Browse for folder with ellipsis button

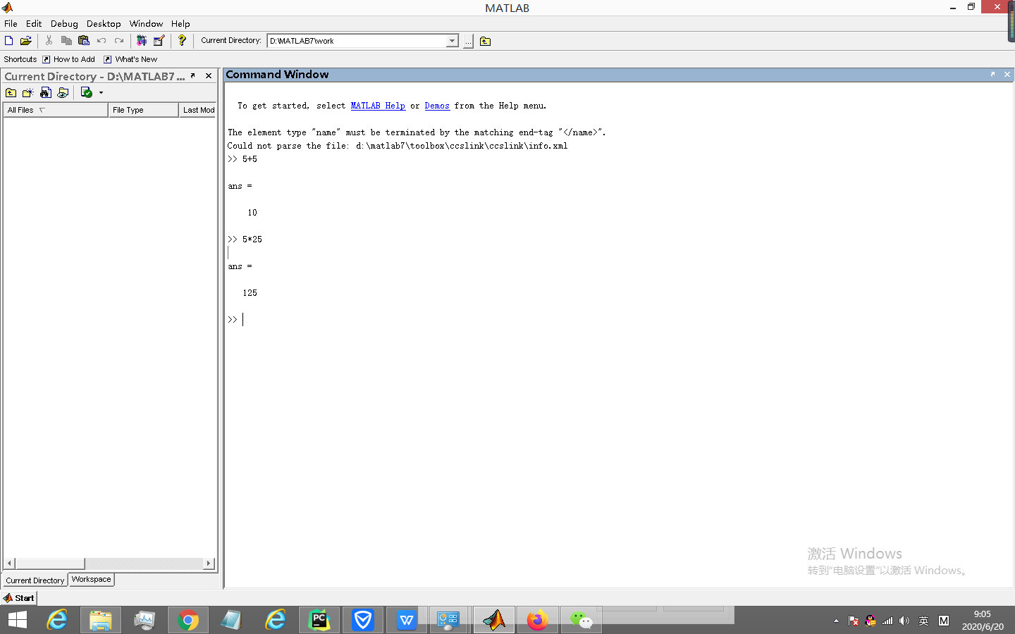click(x=468, y=41)
